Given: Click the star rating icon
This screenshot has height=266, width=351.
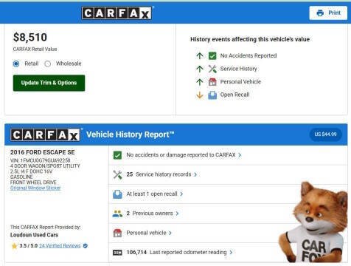Looking at the screenshot, I should [15, 246].
